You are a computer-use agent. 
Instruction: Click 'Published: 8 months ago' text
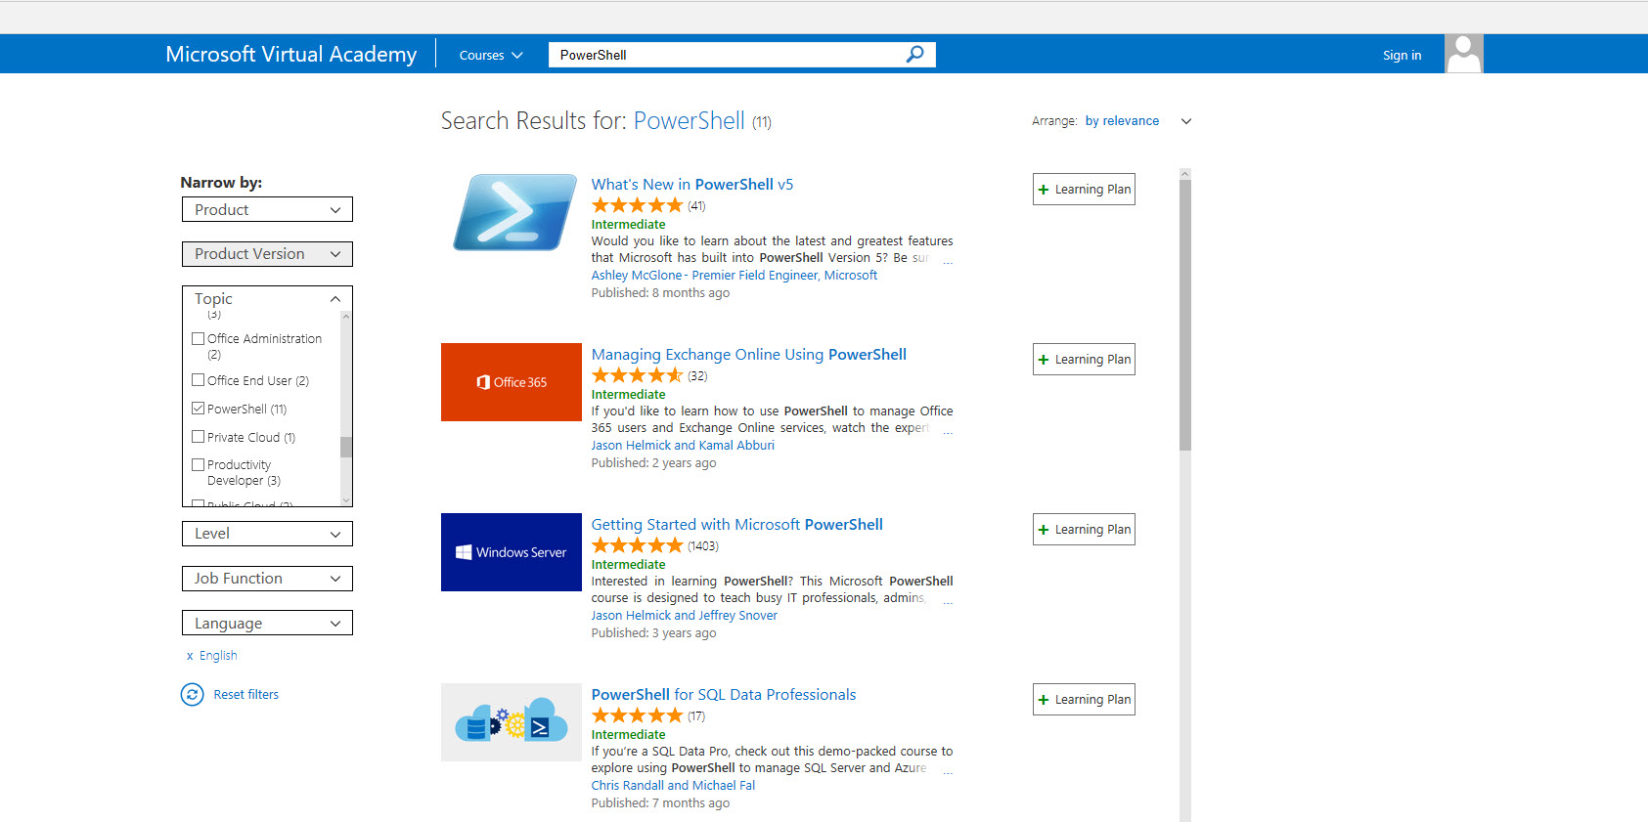coord(660,293)
